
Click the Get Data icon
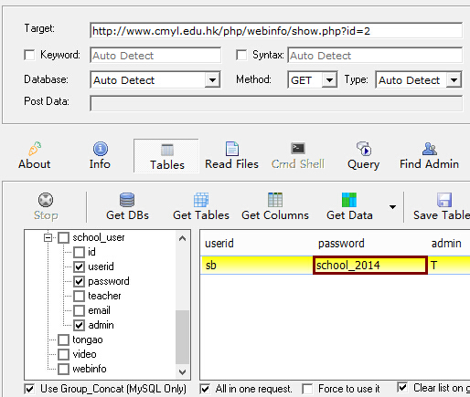click(x=349, y=200)
